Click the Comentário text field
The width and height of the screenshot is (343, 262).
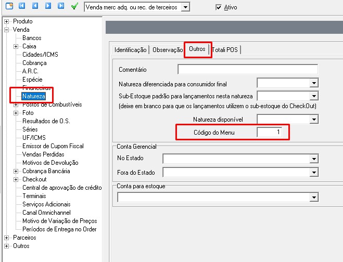[x=247, y=70]
